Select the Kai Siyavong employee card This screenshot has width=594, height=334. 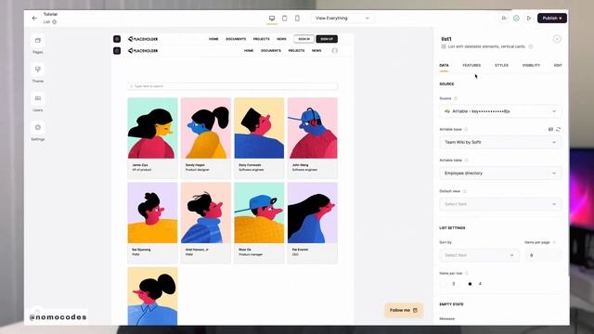point(152,223)
